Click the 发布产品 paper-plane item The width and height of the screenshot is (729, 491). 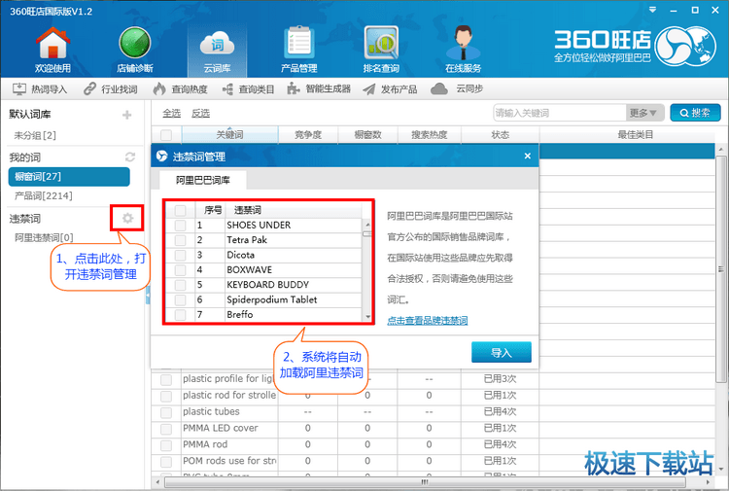click(390, 88)
